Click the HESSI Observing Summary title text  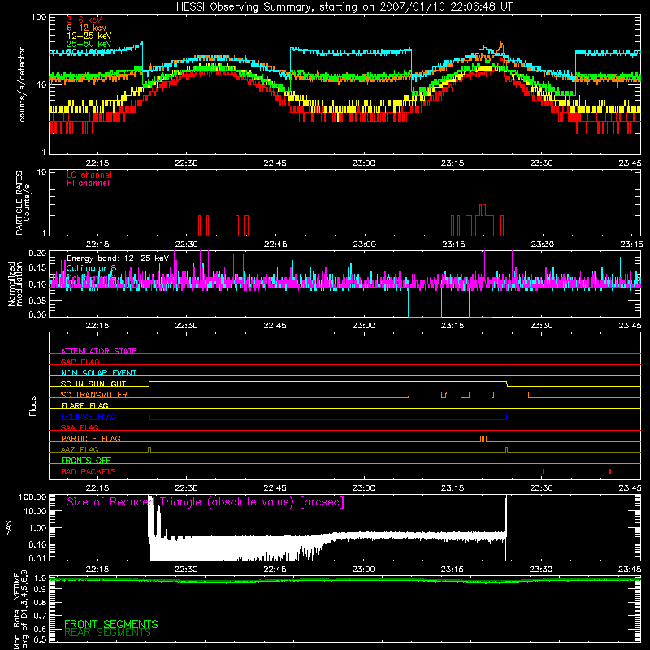[x=344, y=7]
